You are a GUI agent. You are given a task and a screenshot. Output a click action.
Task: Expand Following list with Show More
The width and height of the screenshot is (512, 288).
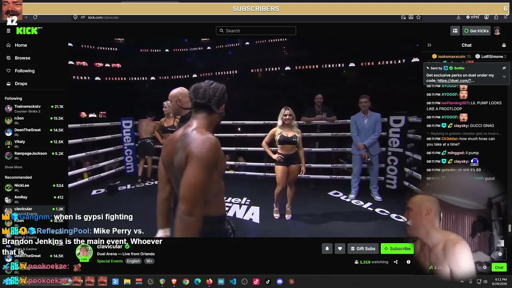coord(14,167)
